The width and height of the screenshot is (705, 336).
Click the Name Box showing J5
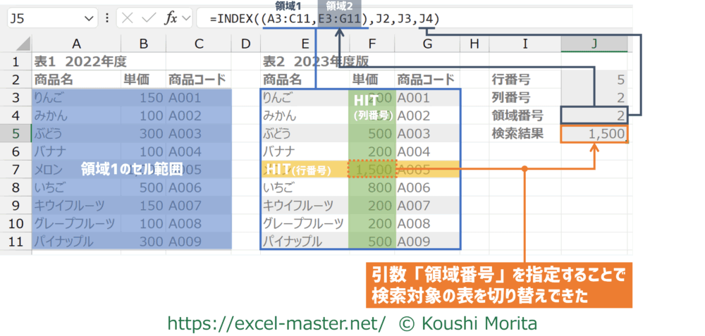[42, 18]
